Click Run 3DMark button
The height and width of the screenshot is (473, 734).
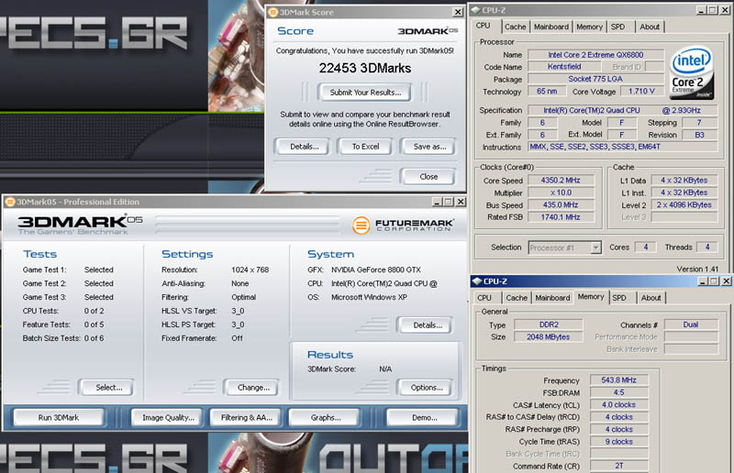tap(58, 417)
